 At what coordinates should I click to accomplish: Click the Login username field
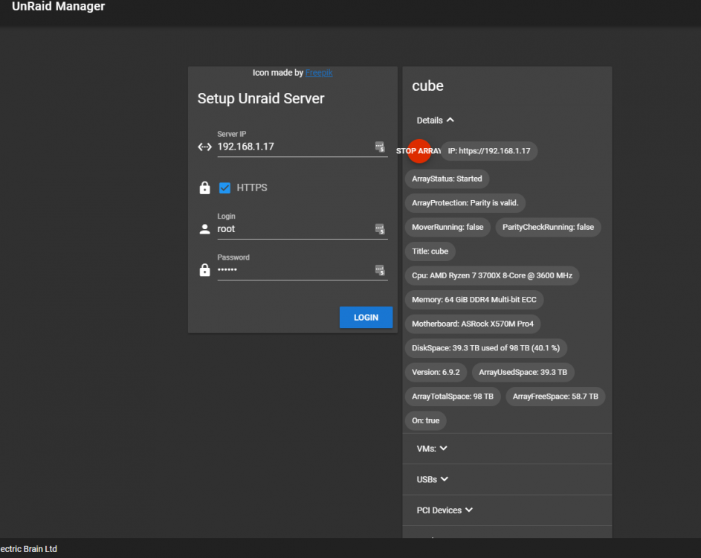(x=295, y=229)
